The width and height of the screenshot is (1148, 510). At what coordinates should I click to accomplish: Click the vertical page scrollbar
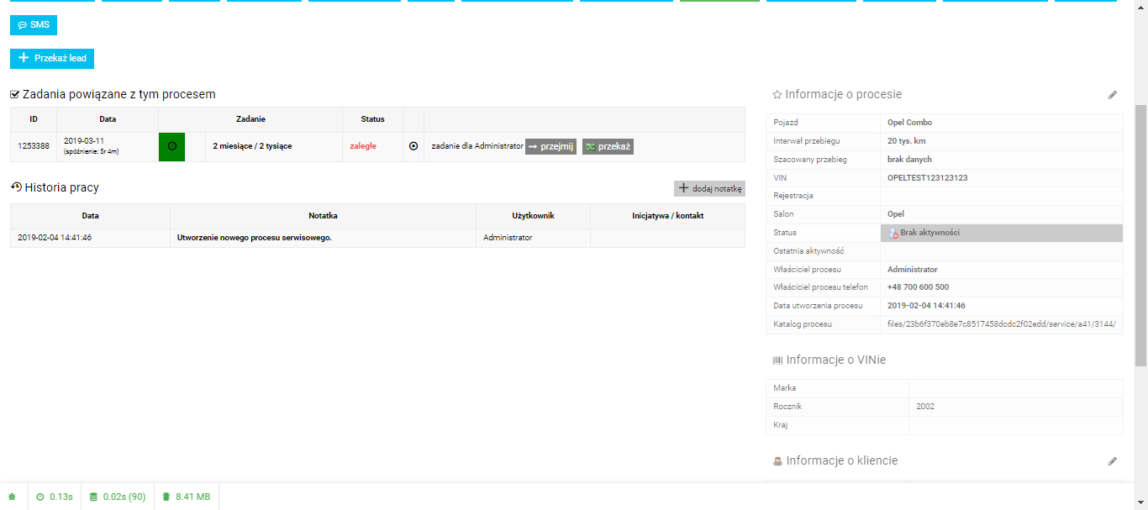point(1140,235)
